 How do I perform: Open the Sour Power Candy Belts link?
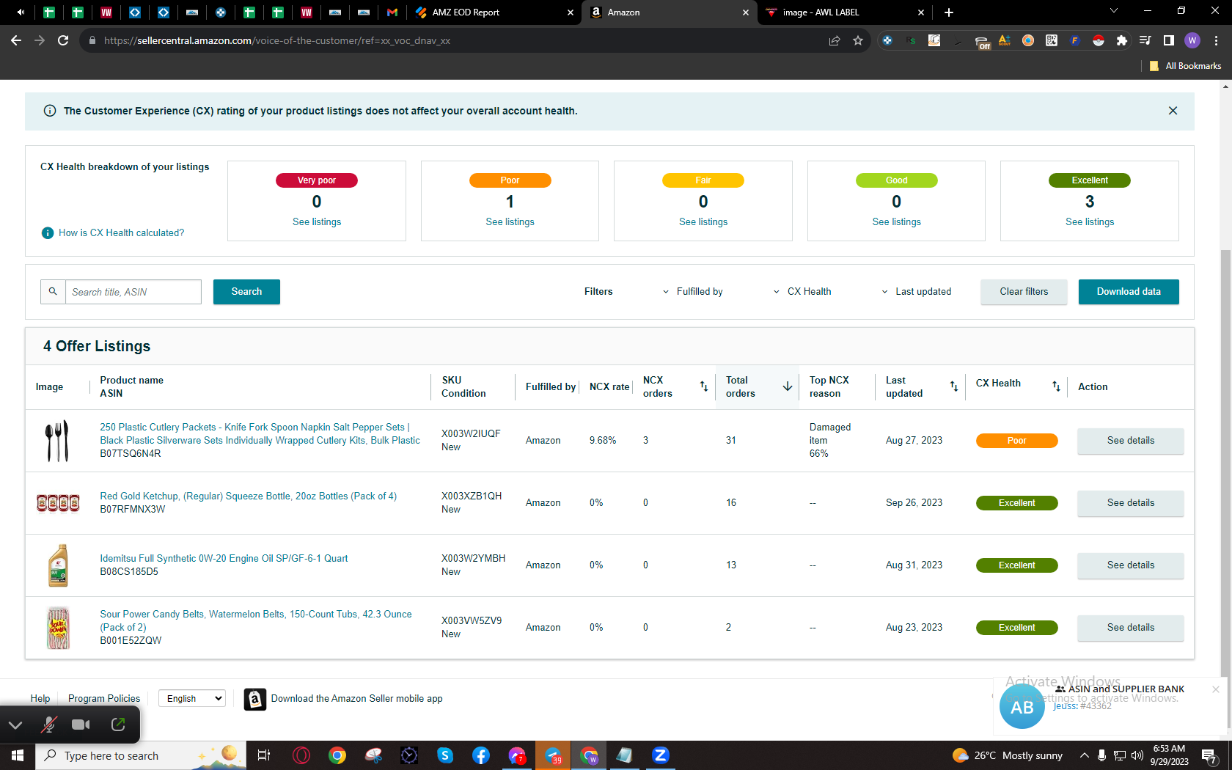click(256, 621)
